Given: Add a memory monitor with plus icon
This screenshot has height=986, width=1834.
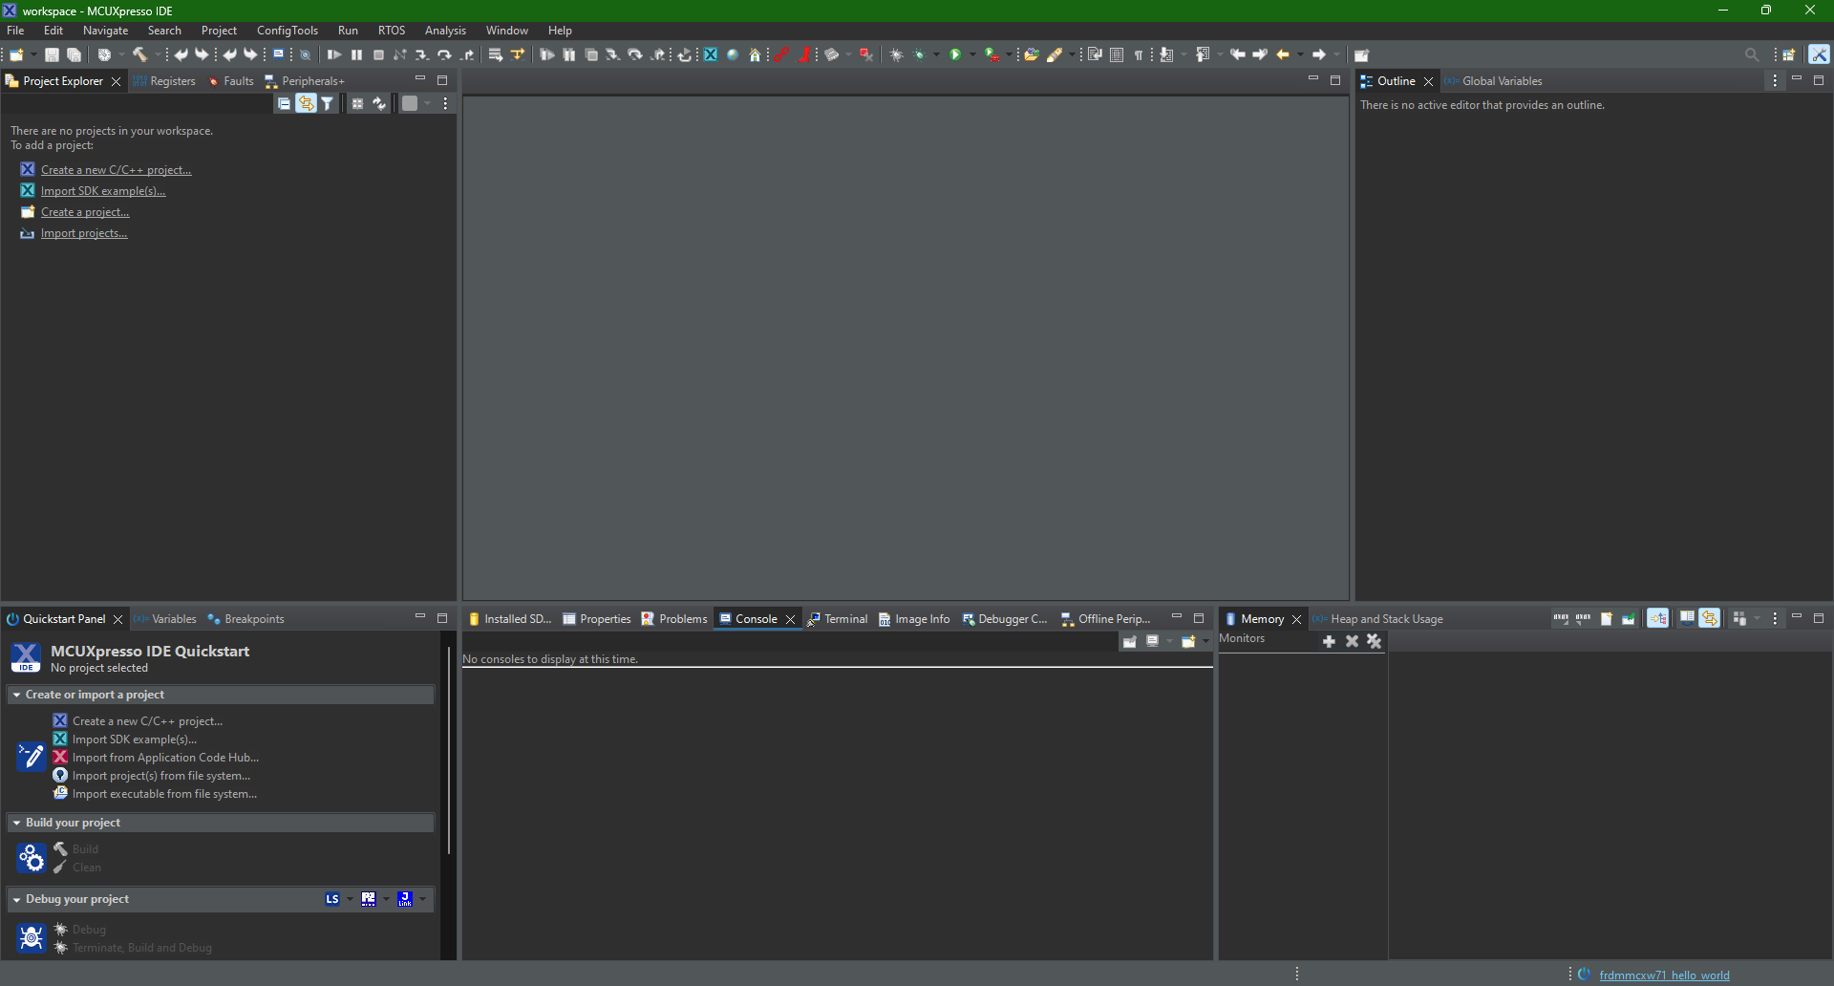Looking at the screenshot, I should [x=1329, y=642].
